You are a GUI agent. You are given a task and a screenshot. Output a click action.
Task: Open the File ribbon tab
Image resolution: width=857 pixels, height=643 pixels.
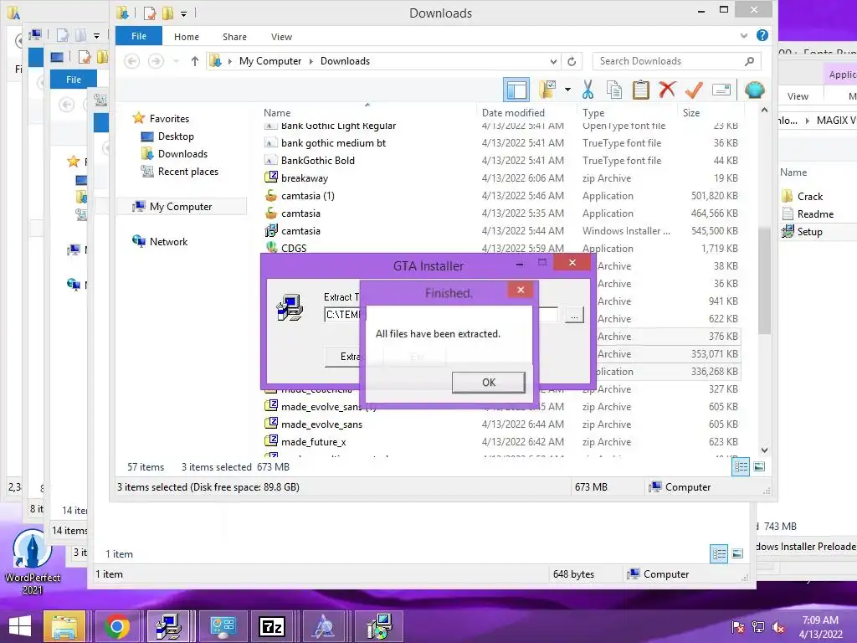tap(139, 36)
